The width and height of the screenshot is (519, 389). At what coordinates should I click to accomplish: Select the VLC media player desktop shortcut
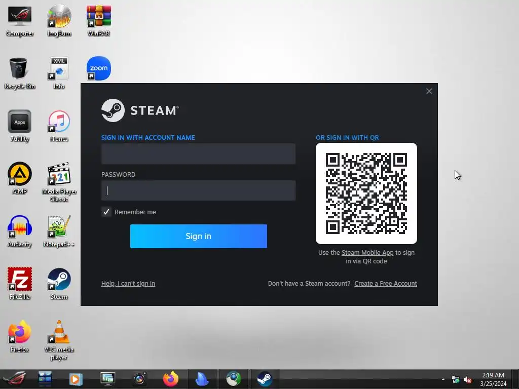pos(59,340)
